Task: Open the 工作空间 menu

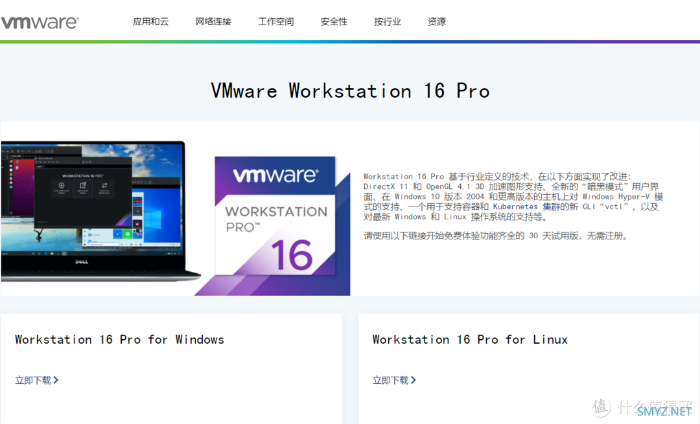Action: [276, 21]
